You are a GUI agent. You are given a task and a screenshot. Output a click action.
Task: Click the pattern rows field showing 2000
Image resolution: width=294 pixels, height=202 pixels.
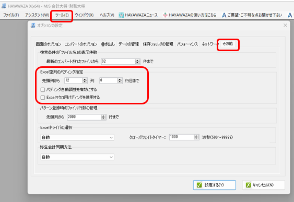tap(84, 117)
